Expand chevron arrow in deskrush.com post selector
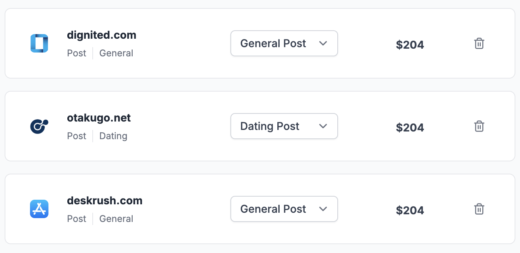 [323, 209]
